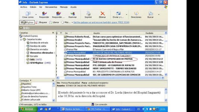Forward message with Reenviar icon
Image resolution: width=199 pixels, height=112 pixels.
tap(73, 15)
